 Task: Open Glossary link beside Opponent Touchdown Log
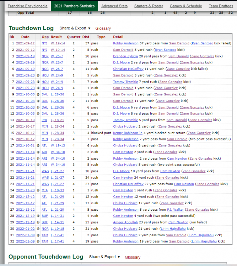[133, 257]
